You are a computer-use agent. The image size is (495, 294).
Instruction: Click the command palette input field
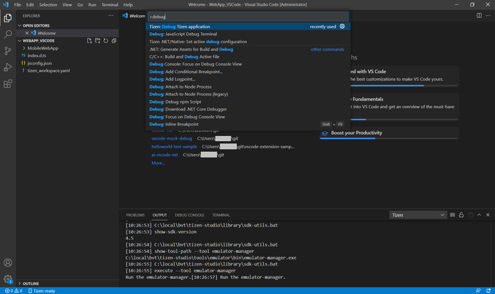pyautogui.click(x=248, y=17)
